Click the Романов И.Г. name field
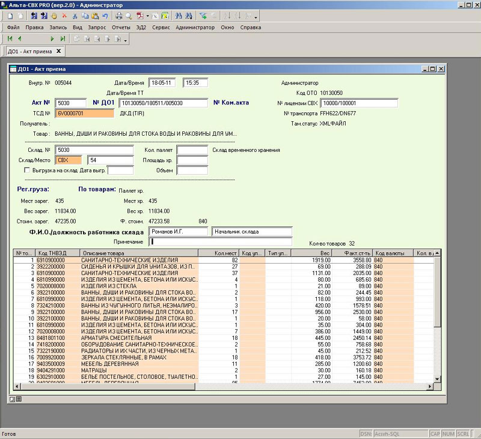 coord(178,232)
